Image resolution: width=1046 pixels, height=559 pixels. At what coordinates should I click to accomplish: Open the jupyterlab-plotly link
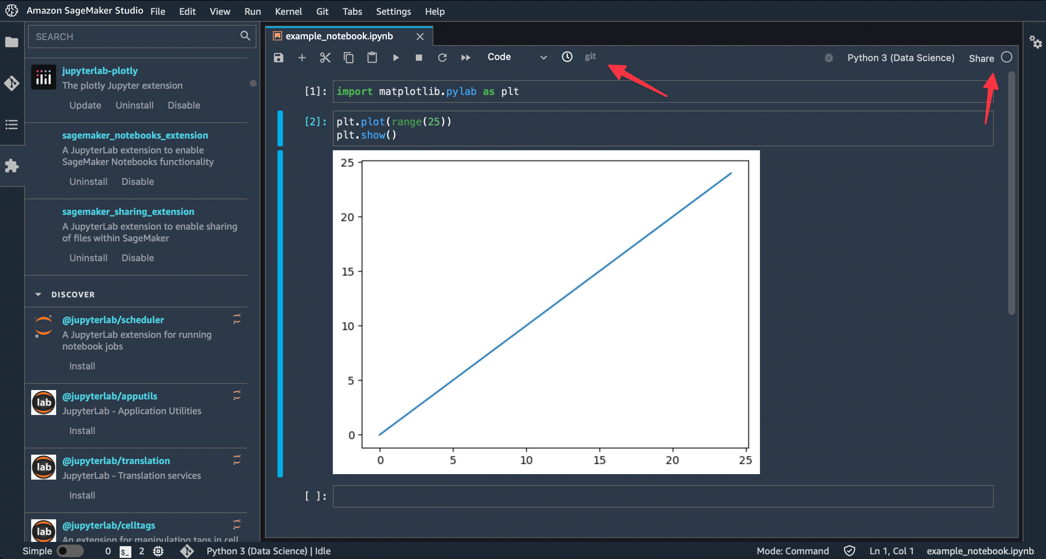pos(100,70)
